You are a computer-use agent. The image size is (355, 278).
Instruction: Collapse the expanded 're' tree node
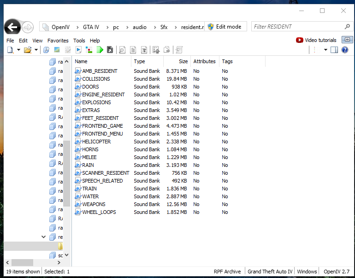pyautogui.click(x=44, y=237)
